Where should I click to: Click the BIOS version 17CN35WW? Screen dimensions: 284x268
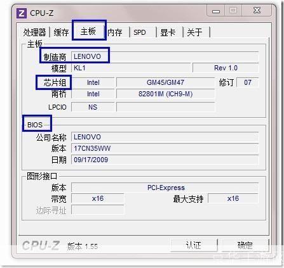tap(165, 148)
